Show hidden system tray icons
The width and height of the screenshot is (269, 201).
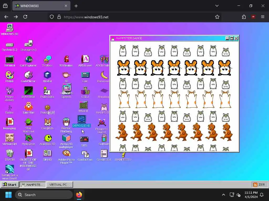pos(223,195)
